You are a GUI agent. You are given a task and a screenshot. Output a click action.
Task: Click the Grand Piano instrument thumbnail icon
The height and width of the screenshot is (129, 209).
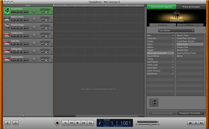coord(154,103)
